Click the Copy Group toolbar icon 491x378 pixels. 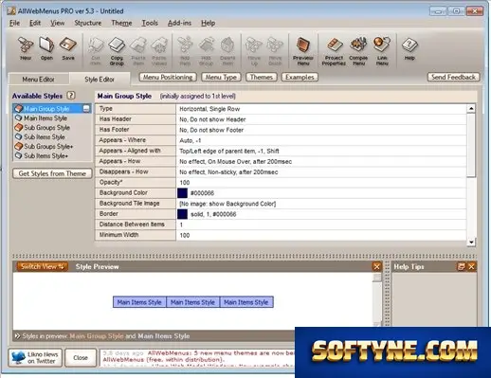pos(117,51)
